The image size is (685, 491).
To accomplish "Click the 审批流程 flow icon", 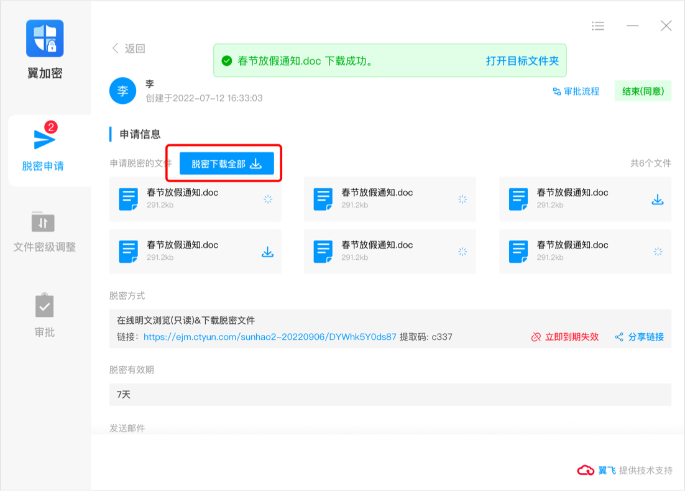I will click(558, 91).
